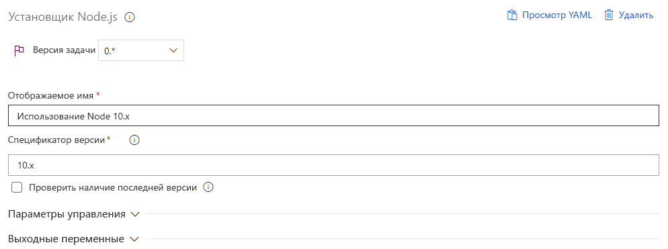Click the chevron next to Параметры управления
Viewport: 668px width, 249px height.
pos(135,215)
